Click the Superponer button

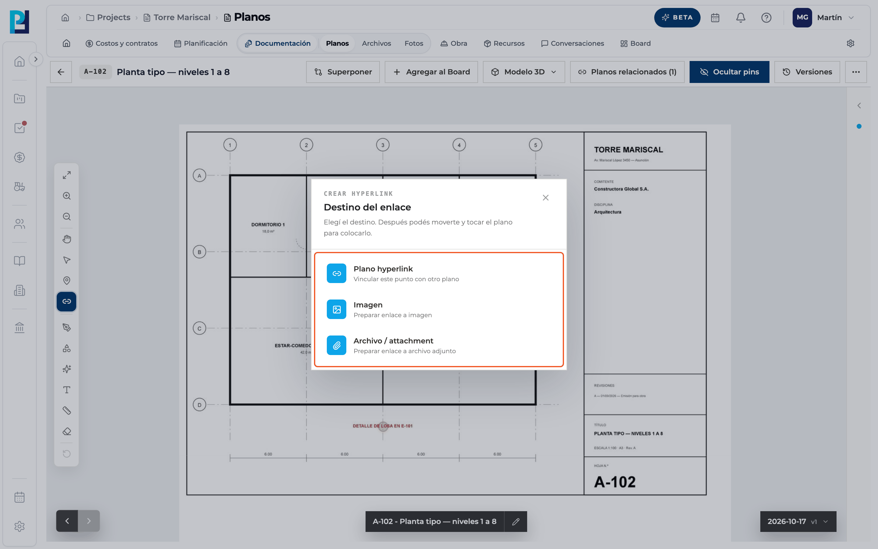pos(343,72)
